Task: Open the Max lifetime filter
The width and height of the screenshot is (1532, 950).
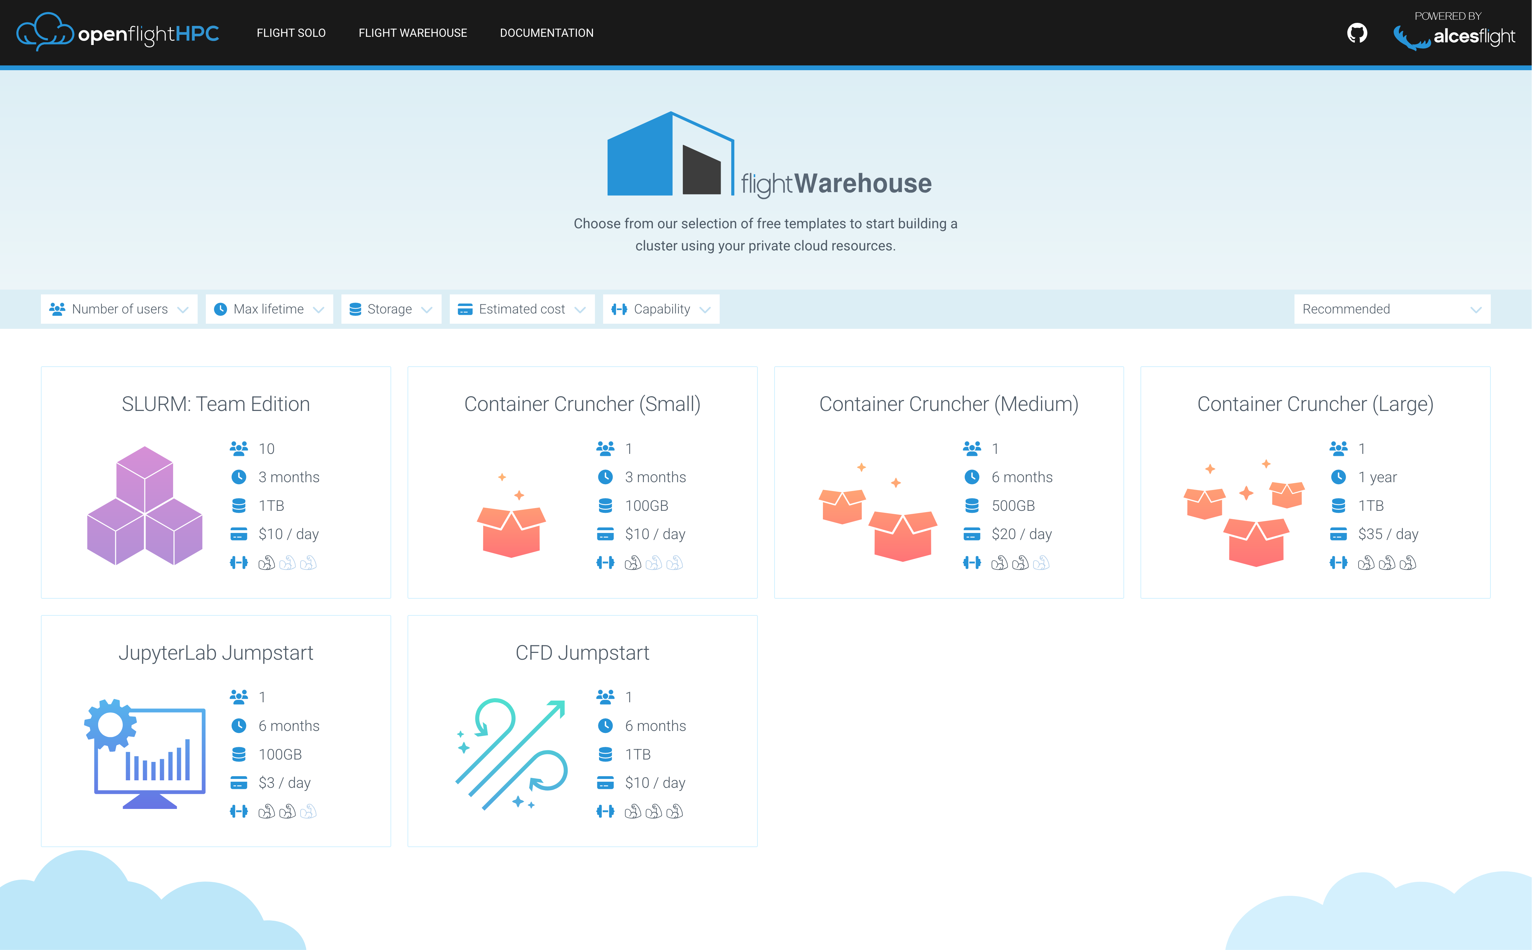Action: coord(269,308)
